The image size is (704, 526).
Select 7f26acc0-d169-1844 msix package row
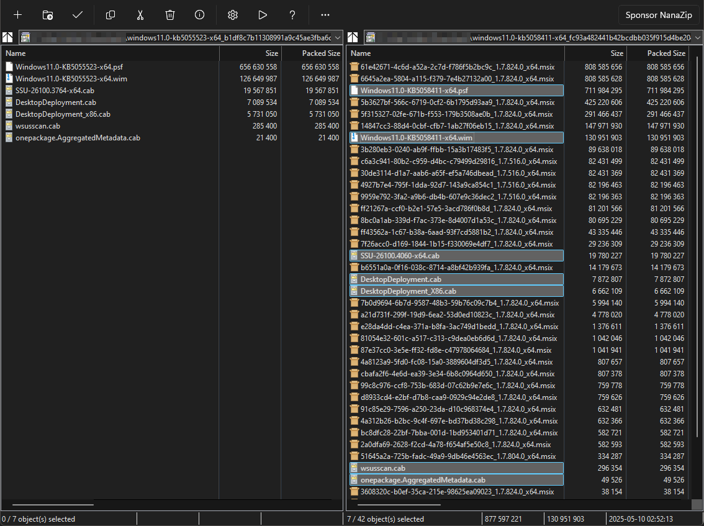(x=518, y=244)
